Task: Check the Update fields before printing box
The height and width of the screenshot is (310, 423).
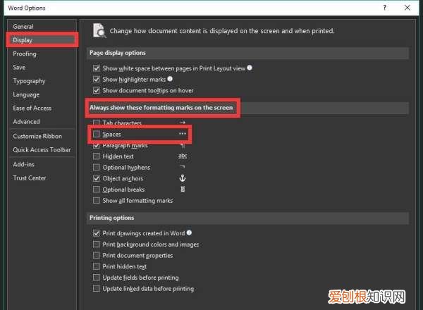Action: pyautogui.click(x=97, y=278)
